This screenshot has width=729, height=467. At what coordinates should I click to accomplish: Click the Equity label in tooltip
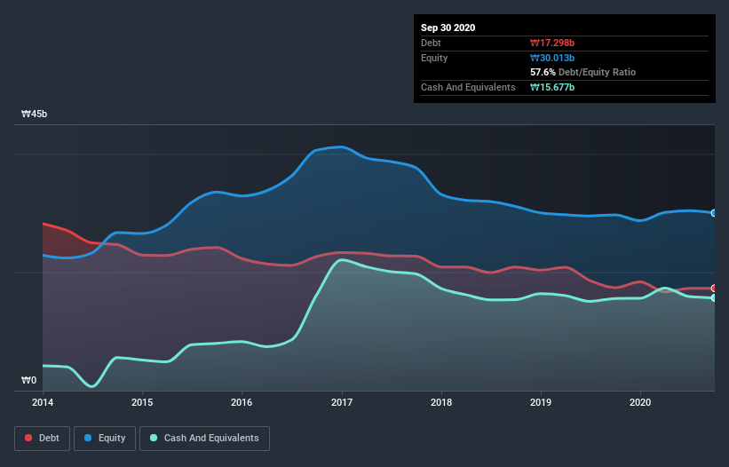(434, 58)
